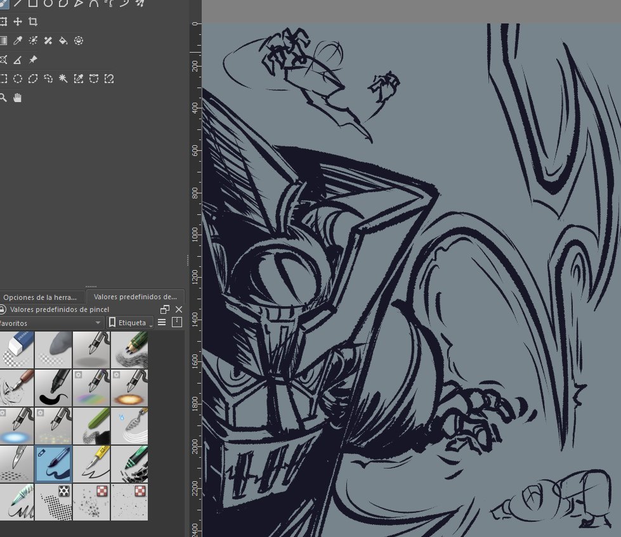Choose the sparse speckle spray preset
This screenshot has width=621, height=537.
tap(129, 501)
